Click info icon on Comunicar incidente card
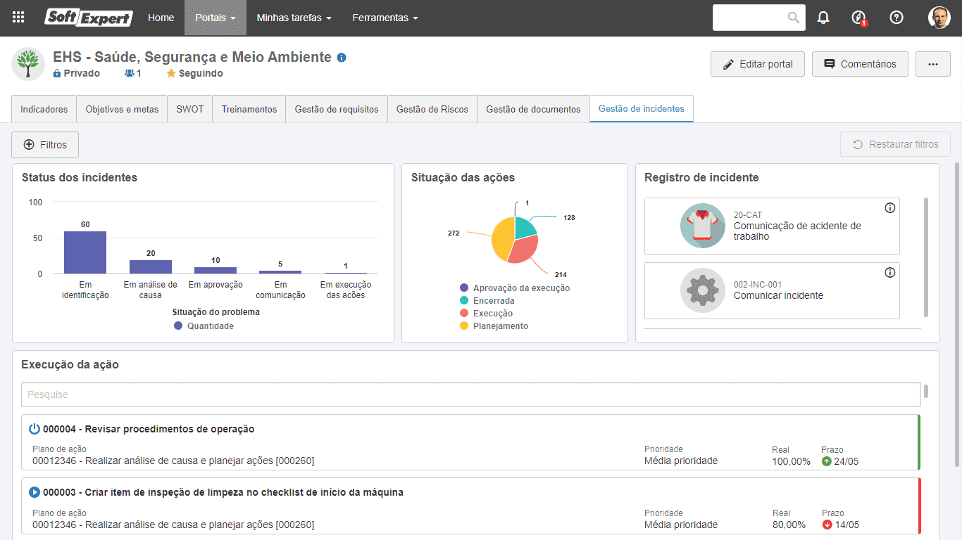962x540 pixels. point(889,272)
